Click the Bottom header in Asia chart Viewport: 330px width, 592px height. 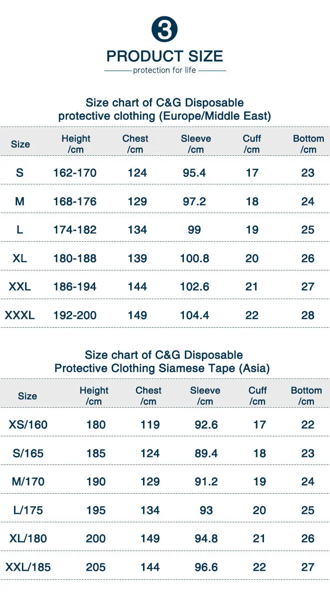tap(306, 396)
